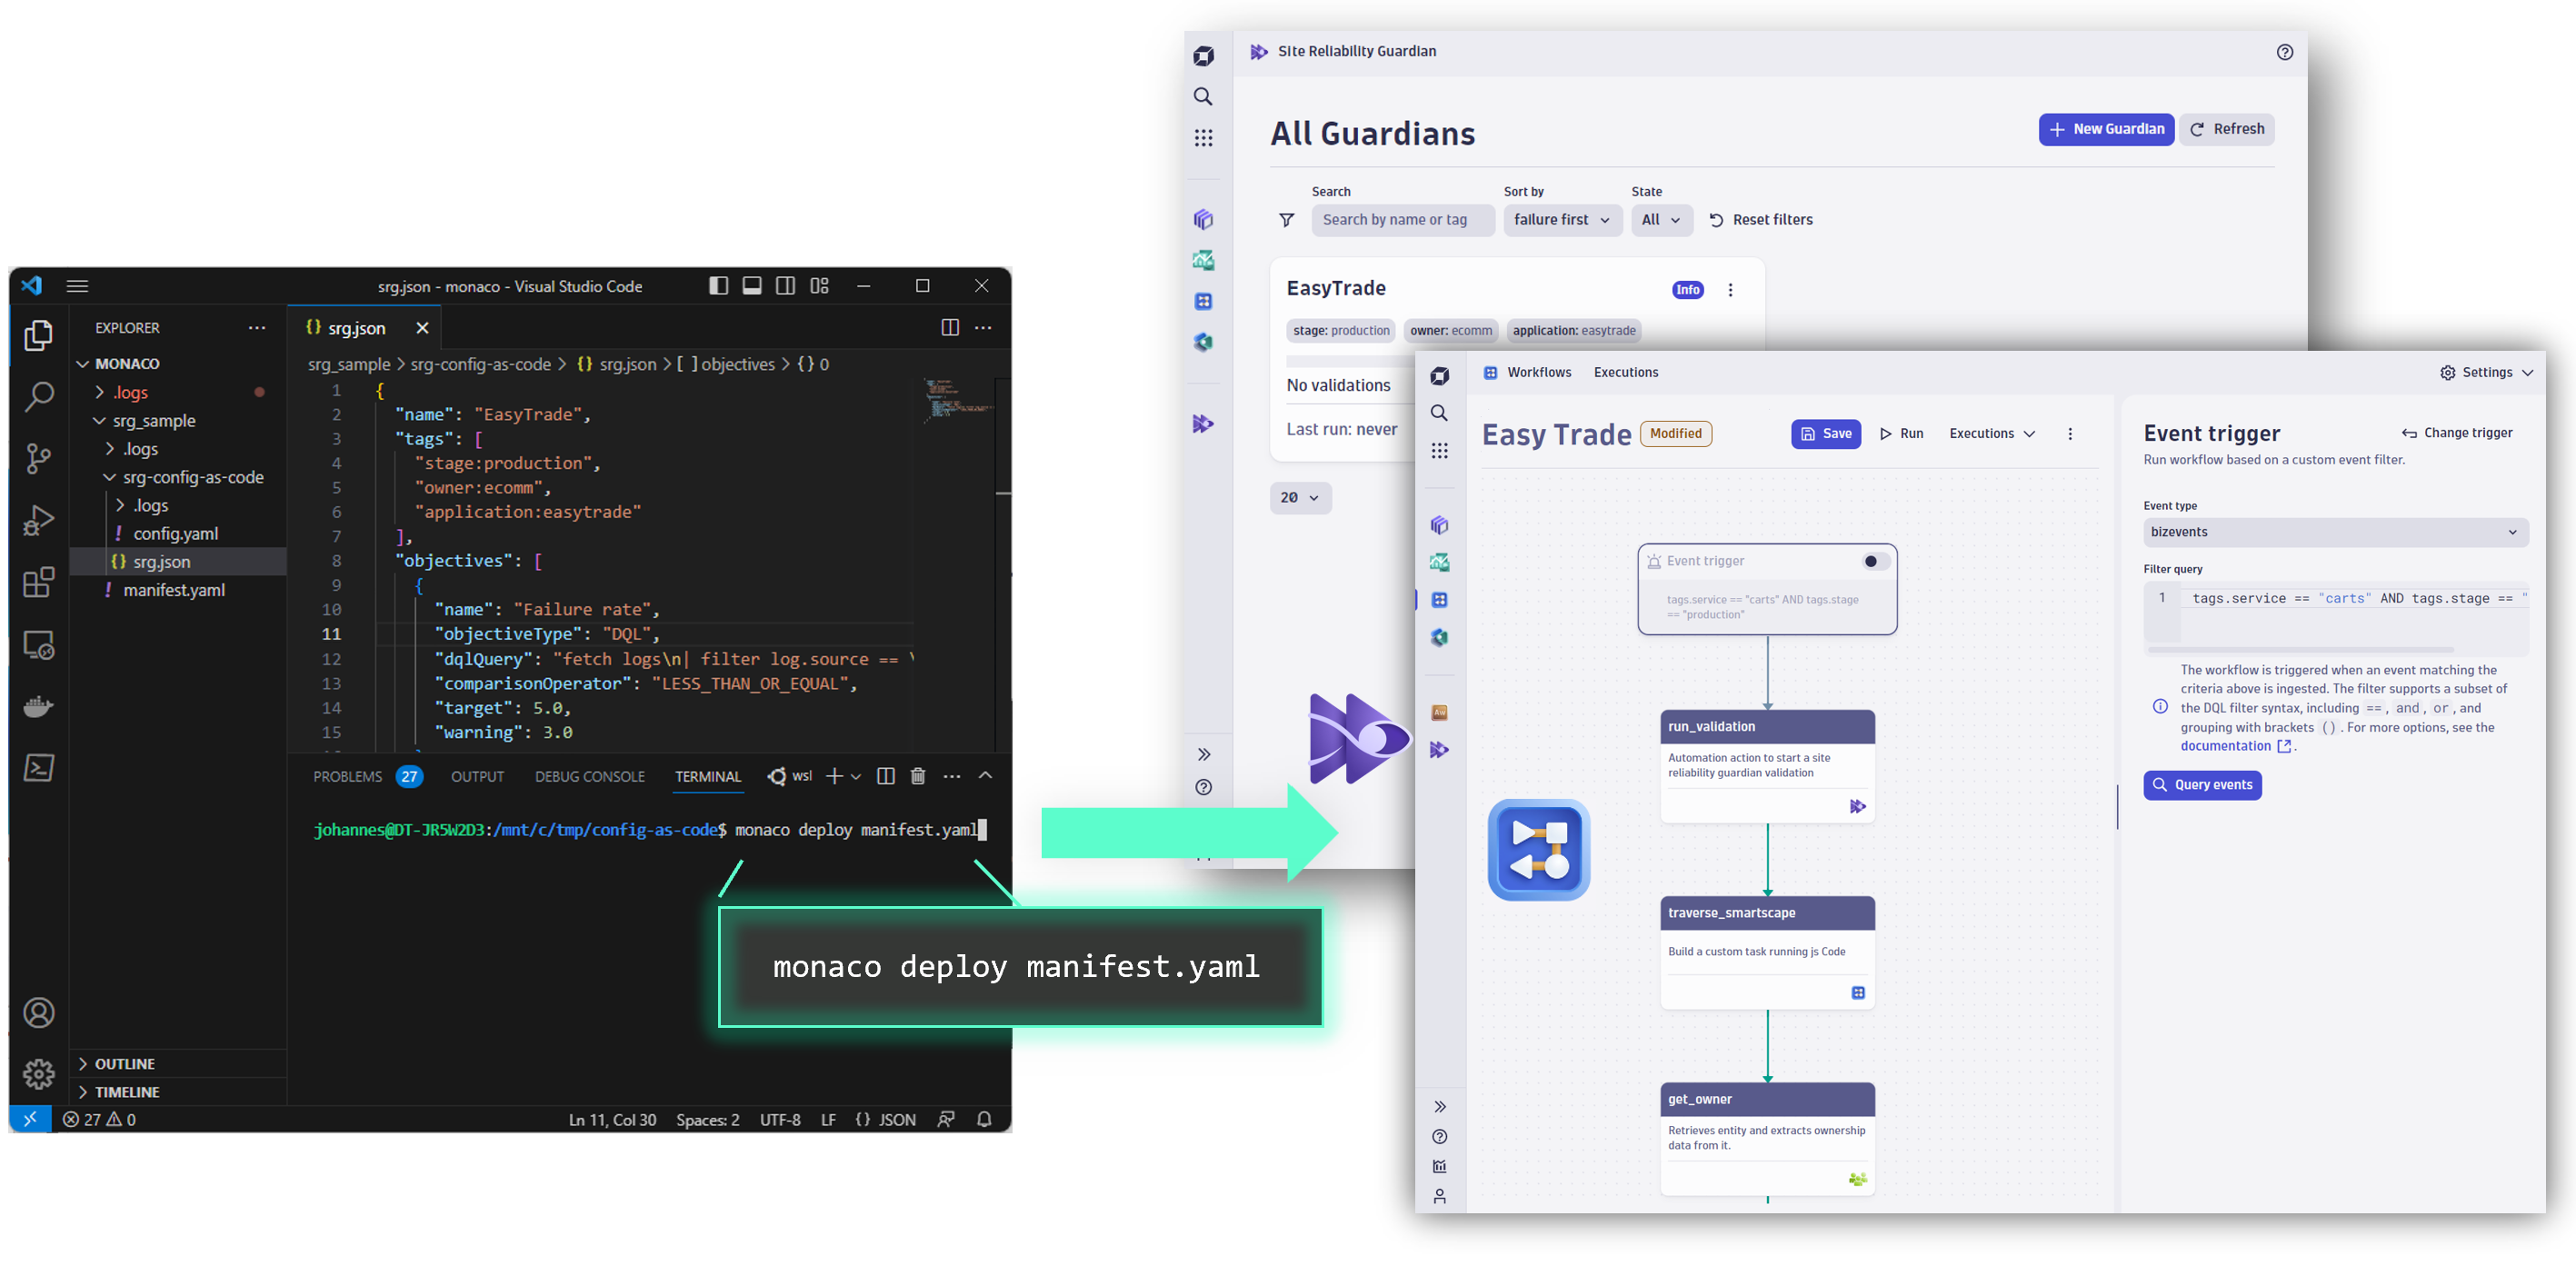Open Remote Explorer icon in VS Code

click(x=38, y=645)
